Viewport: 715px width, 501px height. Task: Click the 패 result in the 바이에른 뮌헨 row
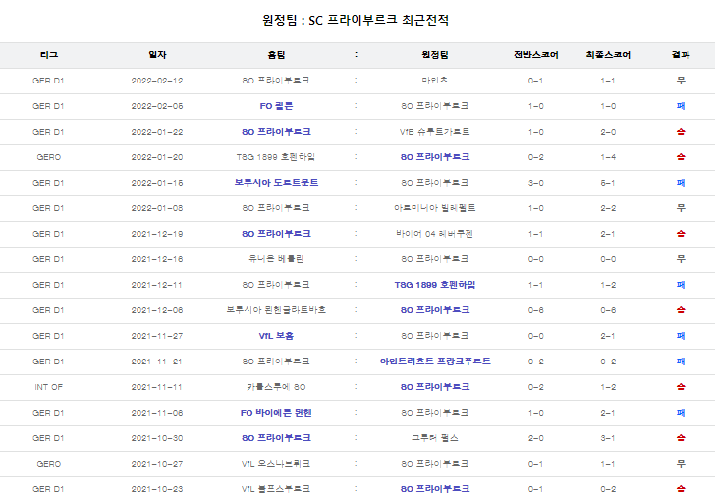pyautogui.click(x=681, y=413)
